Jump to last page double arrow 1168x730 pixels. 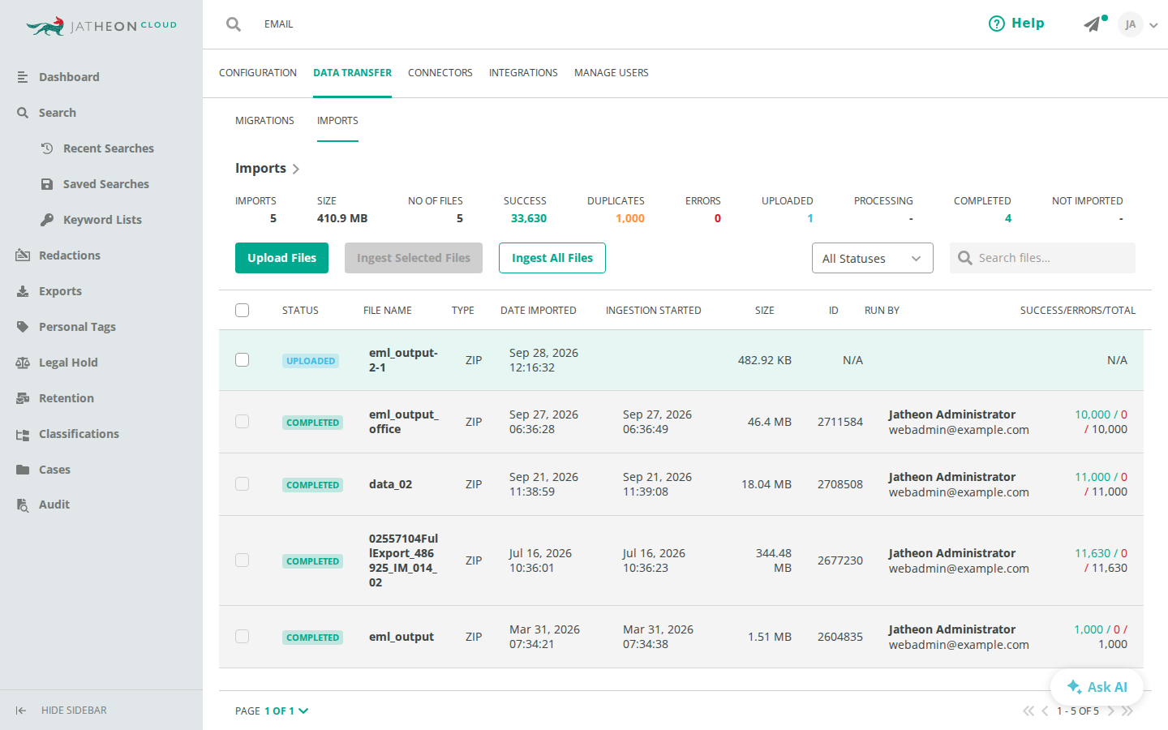pos(1127,711)
